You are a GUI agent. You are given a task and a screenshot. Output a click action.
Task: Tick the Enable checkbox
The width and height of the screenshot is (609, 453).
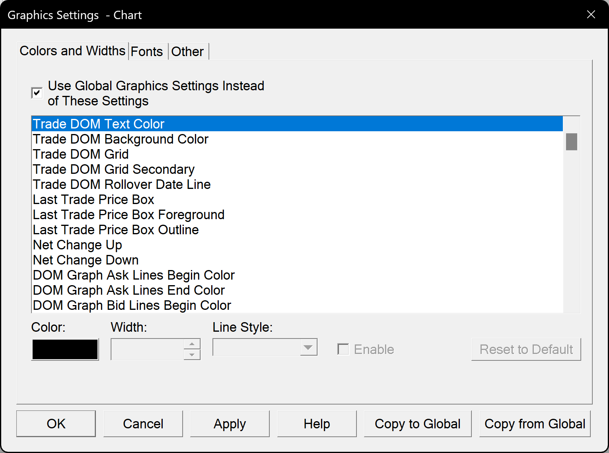point(343,349)
